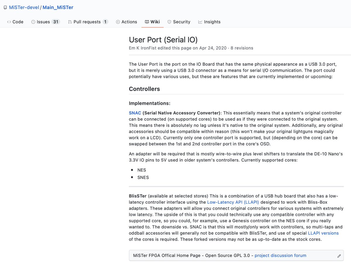Click the Em K IronFist author text
The height and width of the screenshot is (266, 351).
[143, 48]
